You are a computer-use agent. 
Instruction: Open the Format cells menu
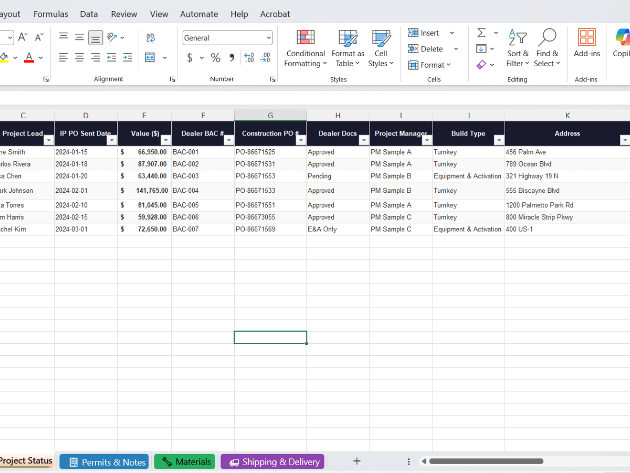pyautogui.click(x=430, y=65)
